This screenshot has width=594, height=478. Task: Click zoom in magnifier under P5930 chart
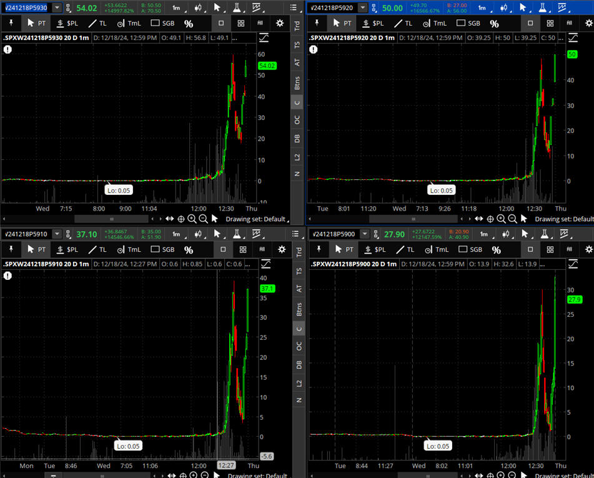click(192, 219)
